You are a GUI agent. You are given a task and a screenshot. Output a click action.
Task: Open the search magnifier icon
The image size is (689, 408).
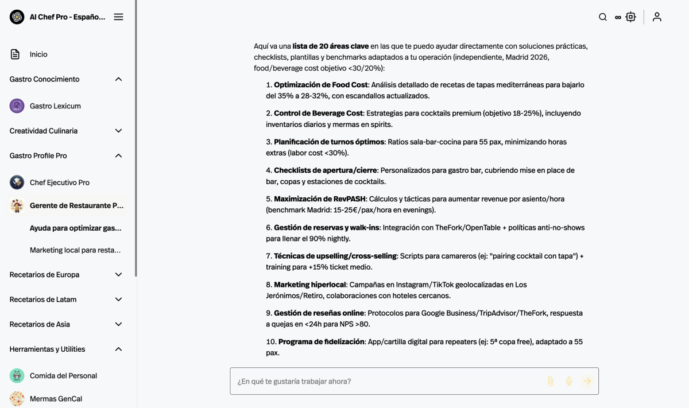tap(603, 17)
